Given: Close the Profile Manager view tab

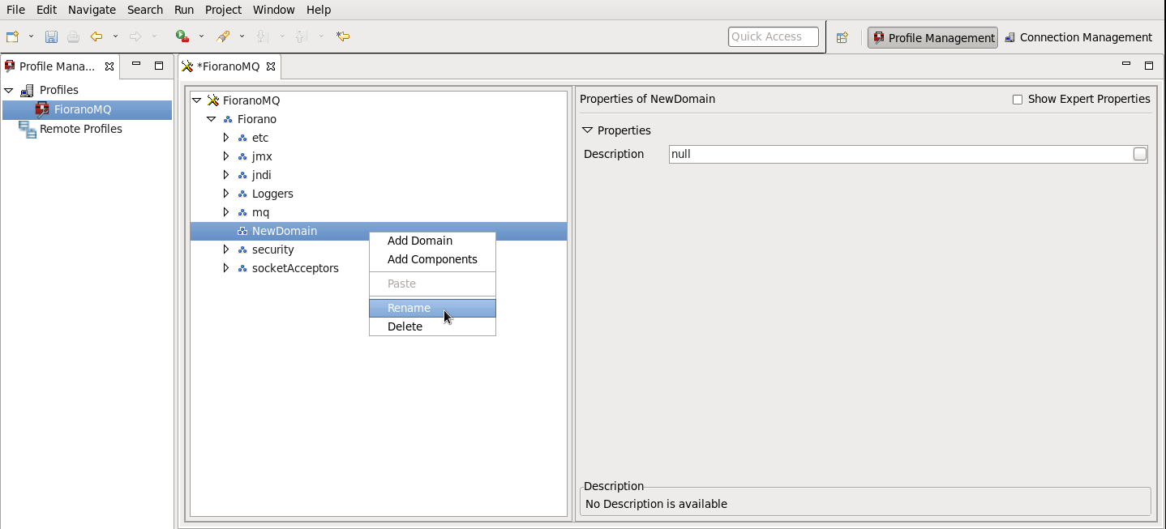Looking at the screenshot, I should pos(109,66).
